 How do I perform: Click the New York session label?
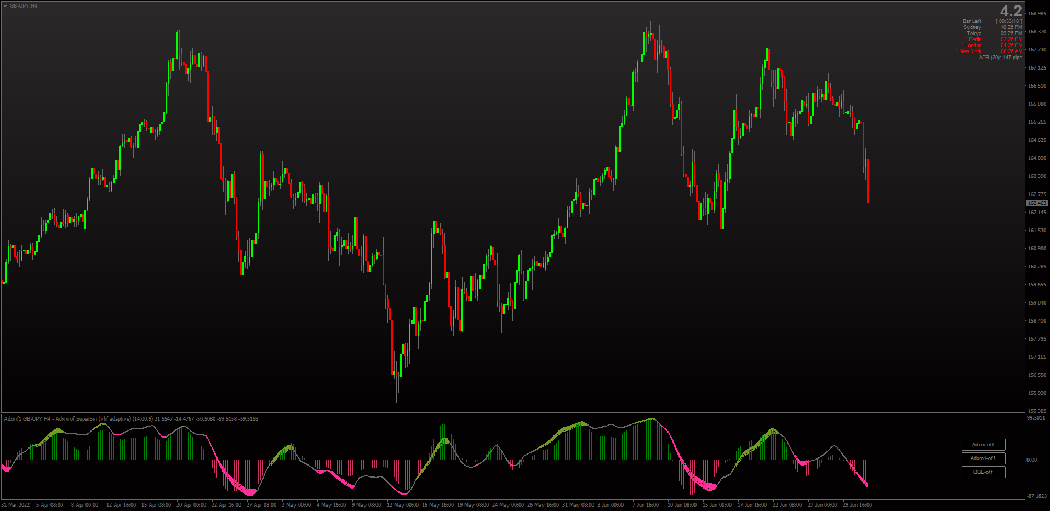(969, 51)
